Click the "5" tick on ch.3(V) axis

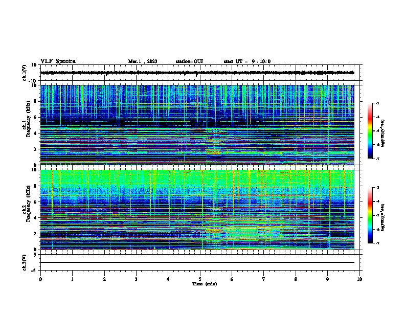pos(35,255)
